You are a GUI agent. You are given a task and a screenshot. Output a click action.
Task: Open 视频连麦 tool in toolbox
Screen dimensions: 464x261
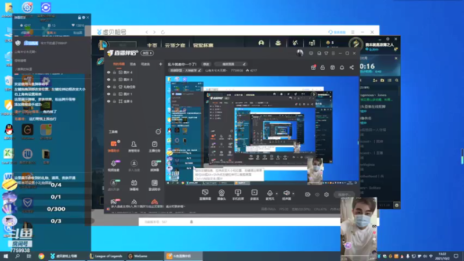(x=113, y=166)
